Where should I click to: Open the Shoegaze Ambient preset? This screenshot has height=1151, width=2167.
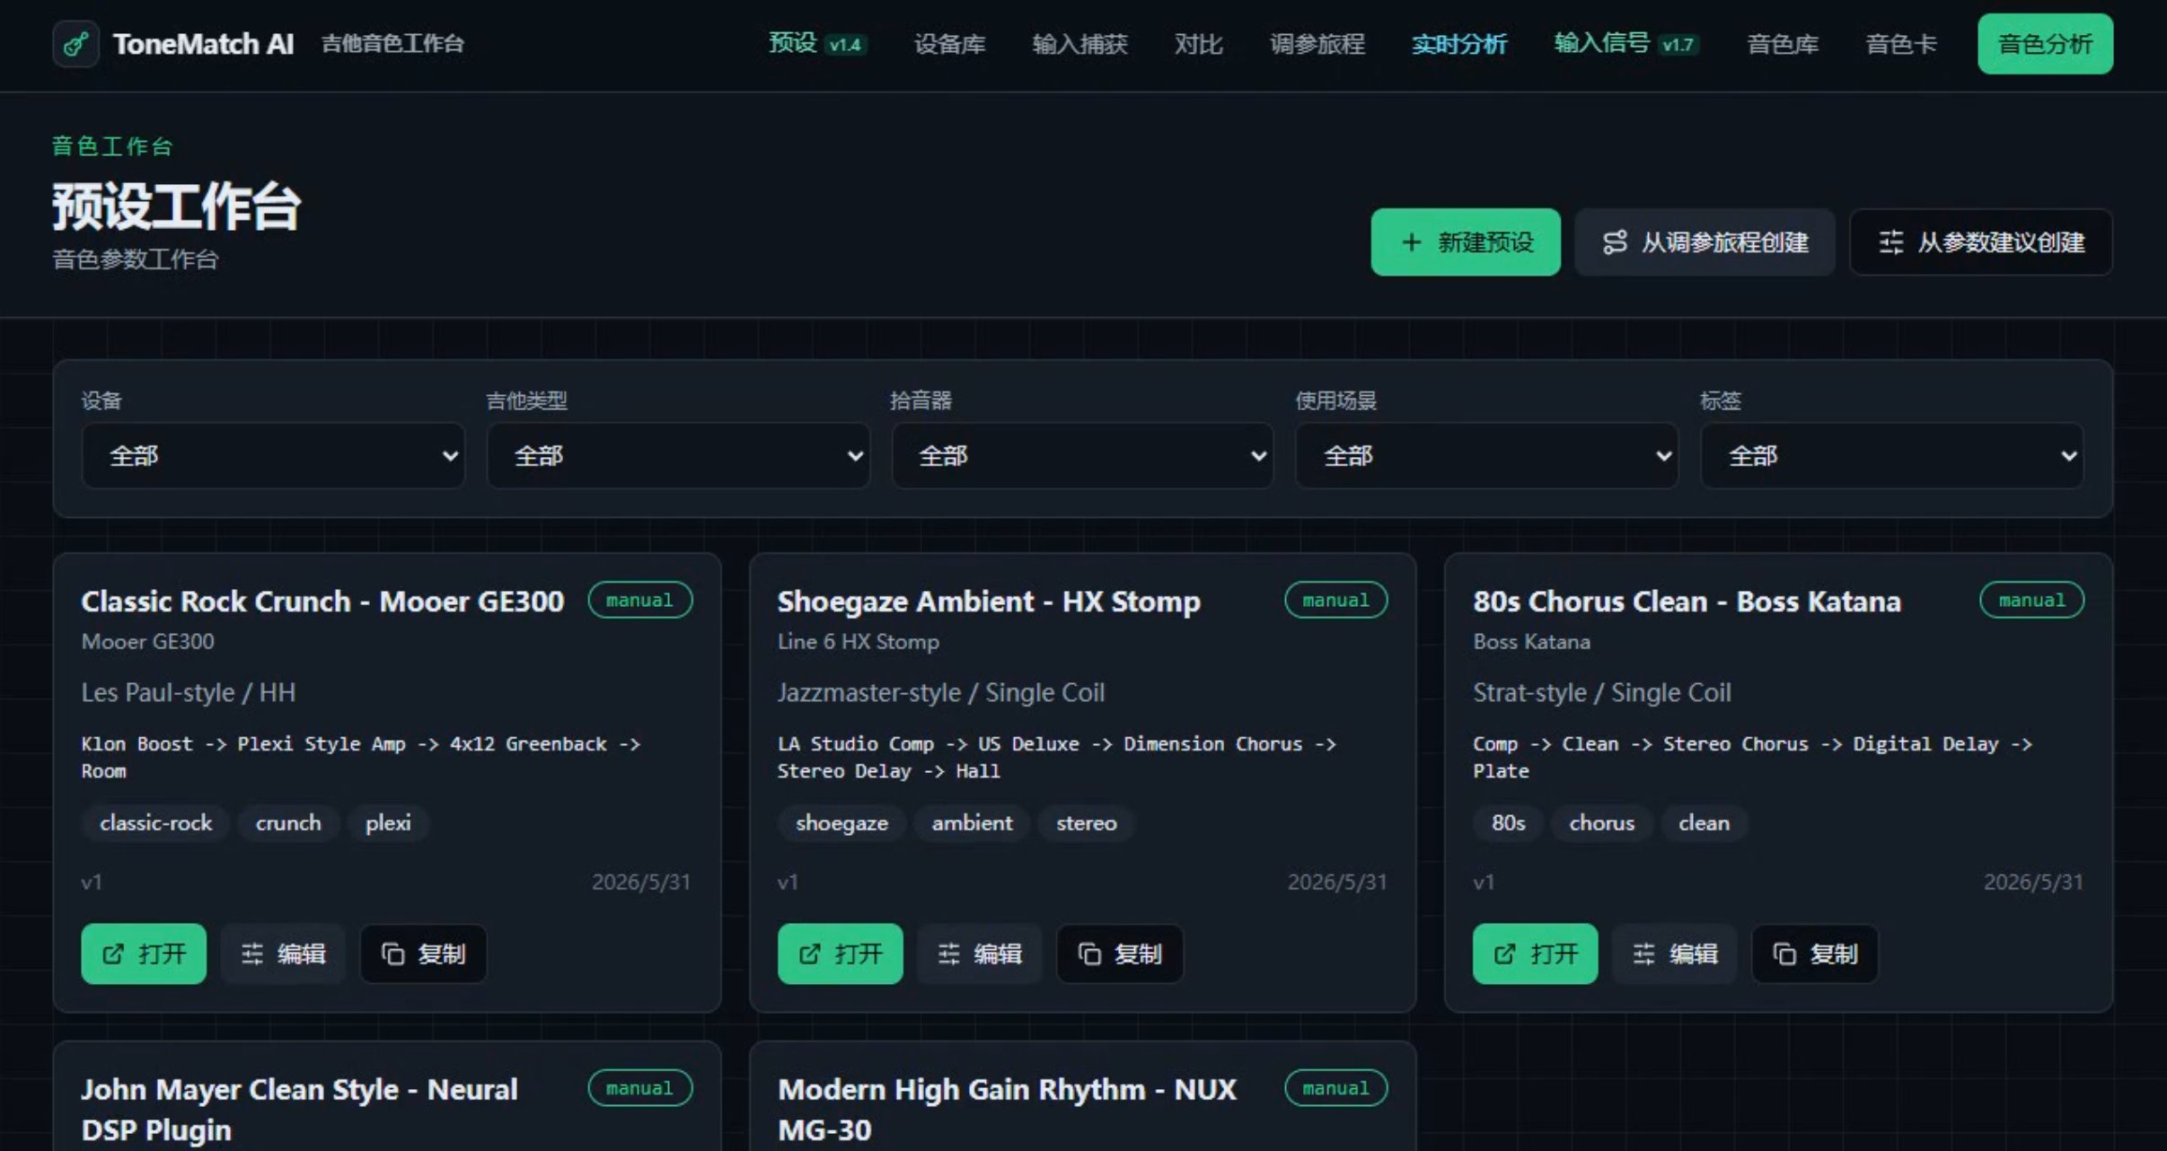pyautogui.click(x=840, y=953)
